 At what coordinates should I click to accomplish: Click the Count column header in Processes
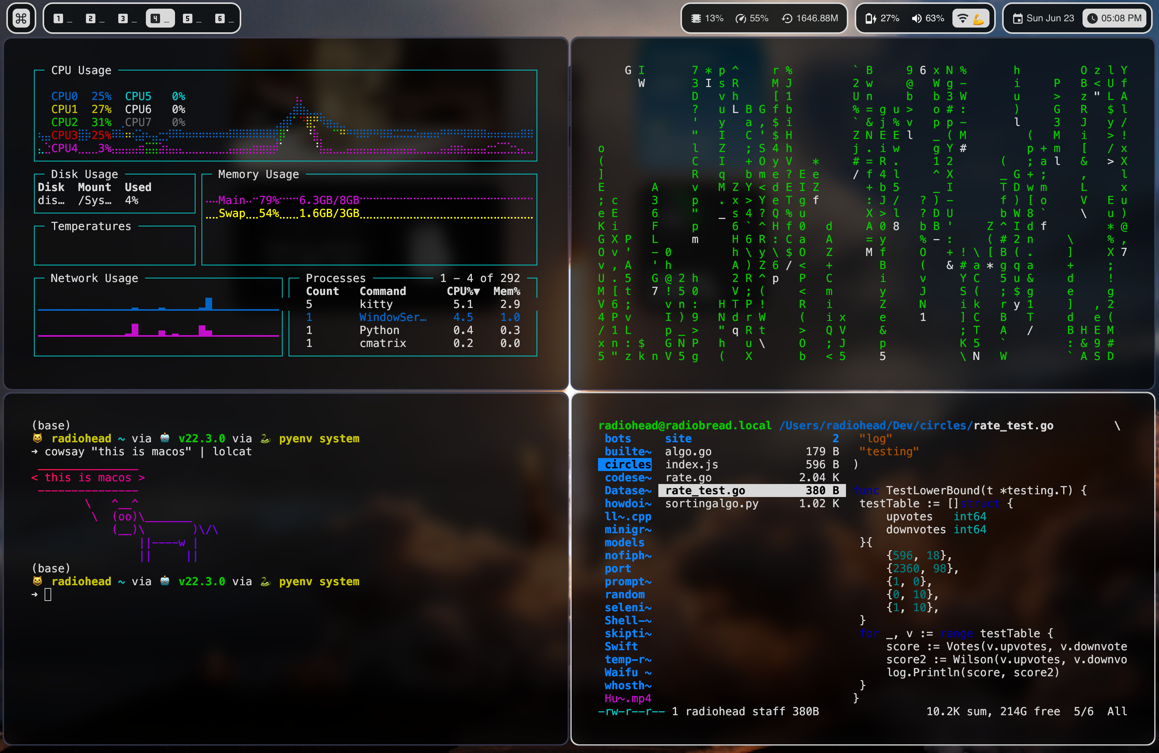[x=322, y=291]
